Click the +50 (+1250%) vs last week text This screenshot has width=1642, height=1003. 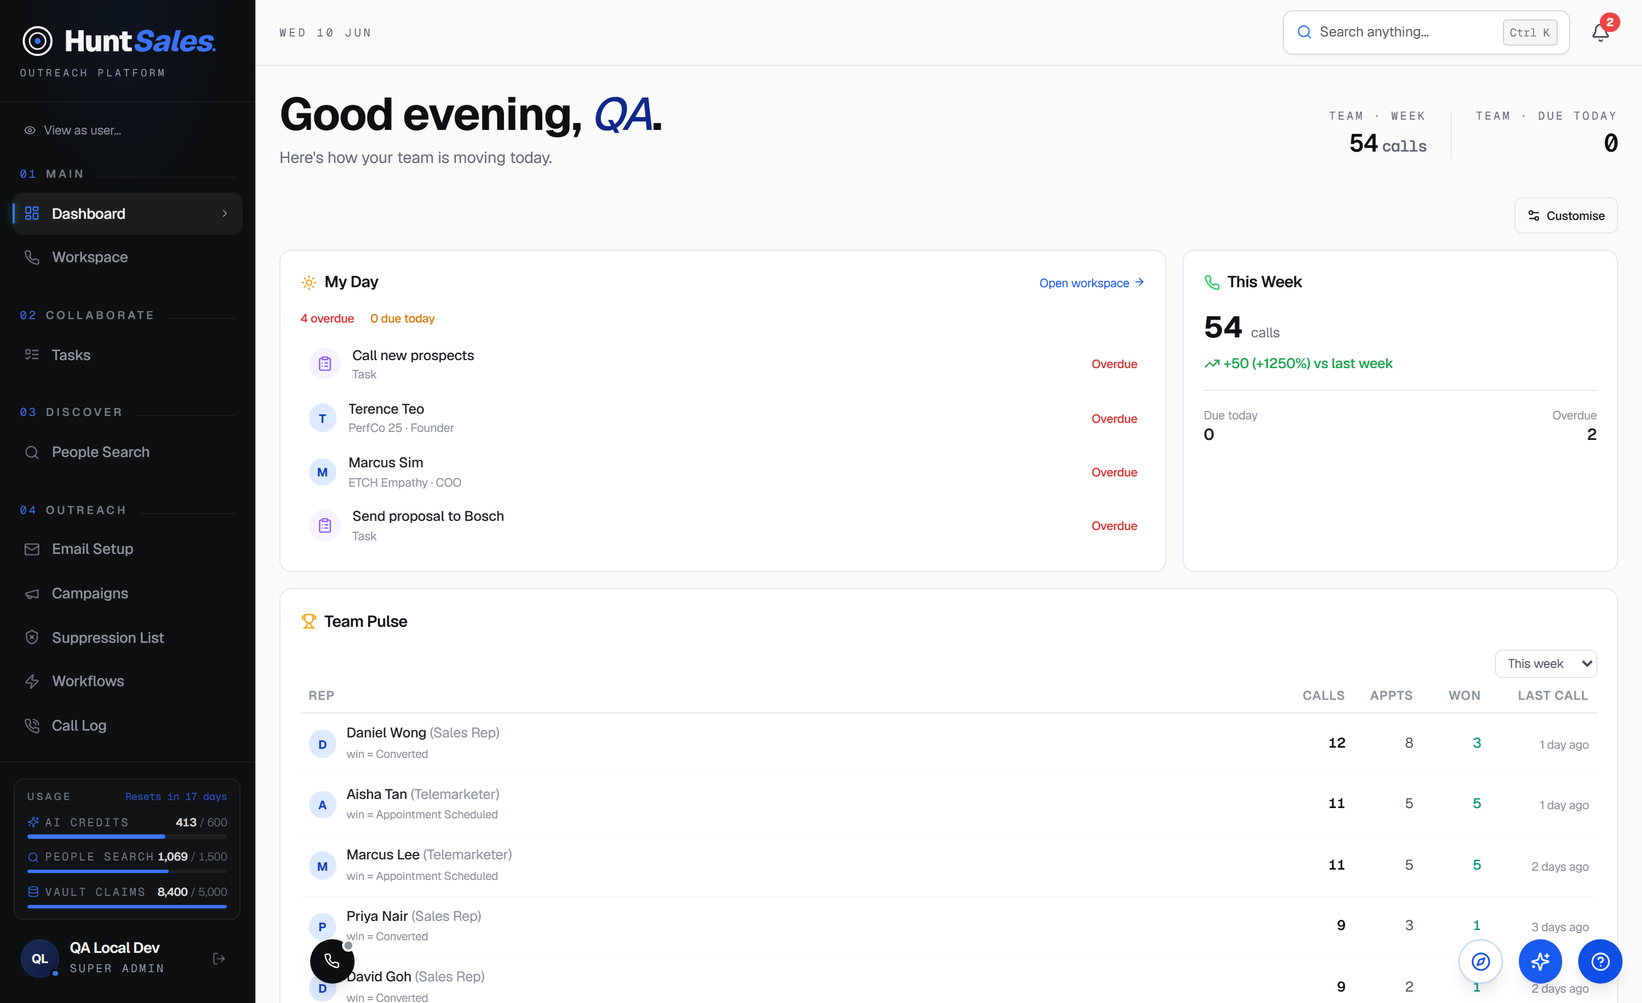coord(1307,364)
